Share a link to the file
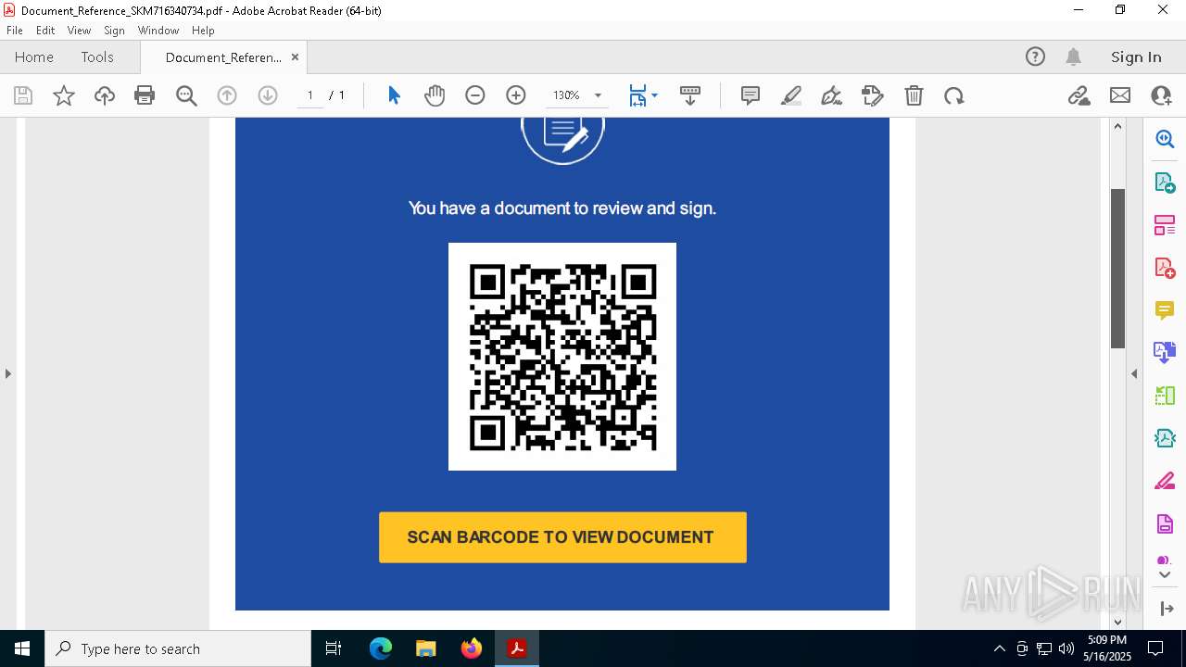Image resolution: width=1186 pixels, height=667 pixels. (1079, 95)
